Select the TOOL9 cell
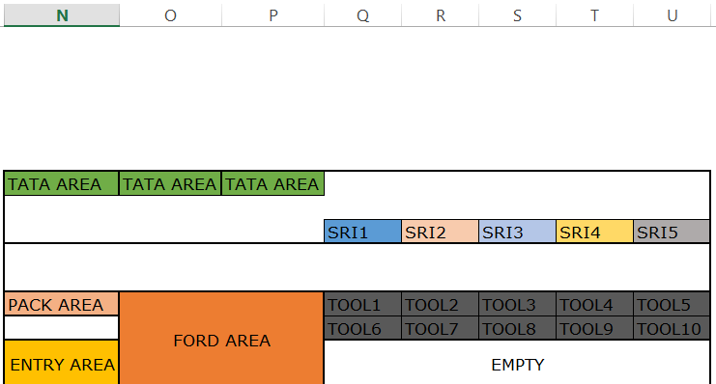Screen dimensions: 716x384 coord(594,328)
